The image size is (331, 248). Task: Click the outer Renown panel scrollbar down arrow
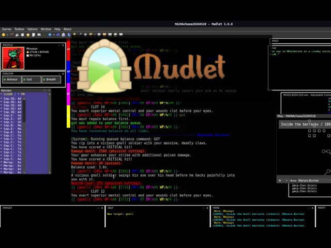(x=50, y=172)
